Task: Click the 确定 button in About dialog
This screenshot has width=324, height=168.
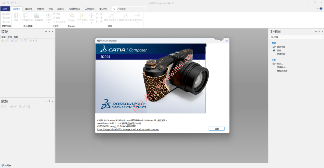Action: point(217,128)
